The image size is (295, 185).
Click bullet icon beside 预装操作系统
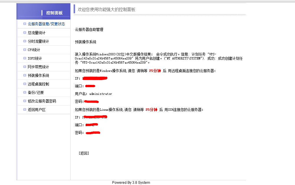click(25, 75)
